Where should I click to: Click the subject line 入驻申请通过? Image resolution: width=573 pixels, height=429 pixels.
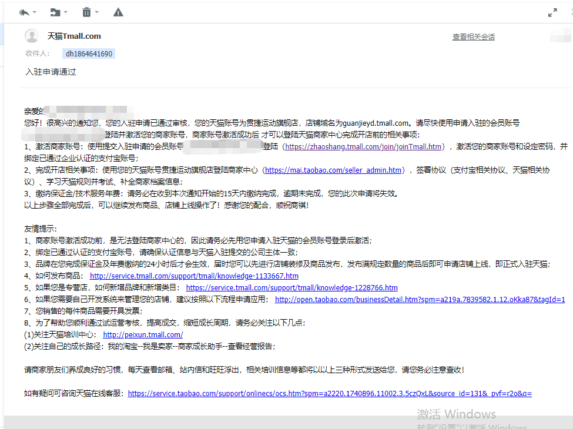click(51, 72)
